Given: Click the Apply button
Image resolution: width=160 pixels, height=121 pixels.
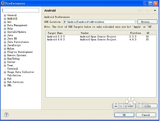Looking at the screenshot, I should tap(147, 106).
